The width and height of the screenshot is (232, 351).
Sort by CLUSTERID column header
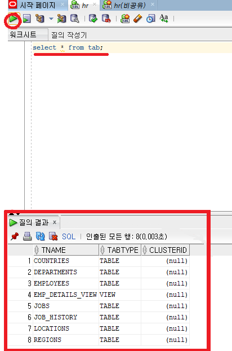click(x=166, y=250)
